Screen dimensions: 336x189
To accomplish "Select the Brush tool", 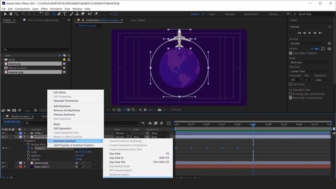I will coord(71,14).
